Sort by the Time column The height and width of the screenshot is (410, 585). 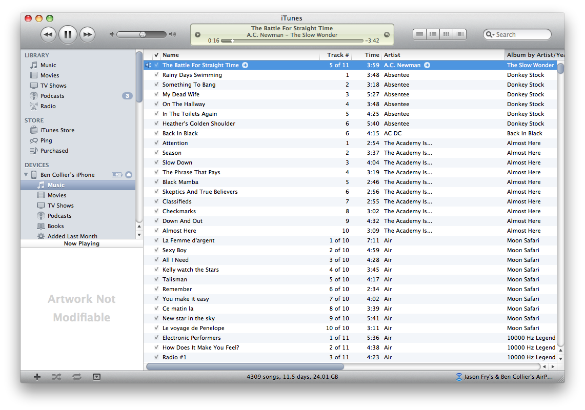click(367, 55)
